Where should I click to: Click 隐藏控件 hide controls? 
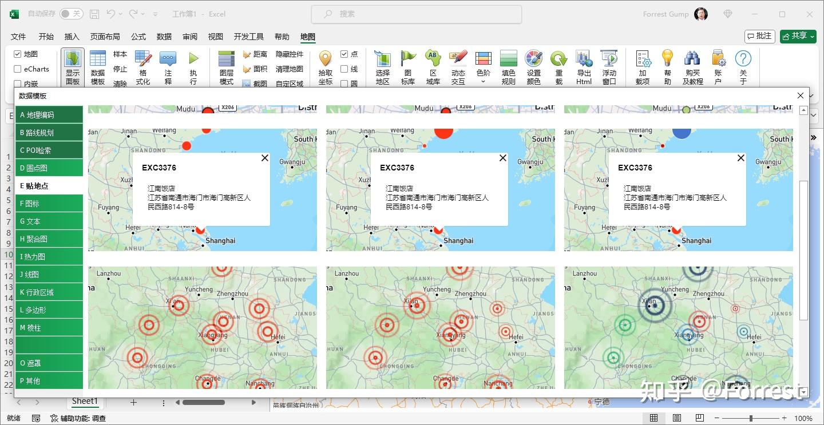(290, 54)
